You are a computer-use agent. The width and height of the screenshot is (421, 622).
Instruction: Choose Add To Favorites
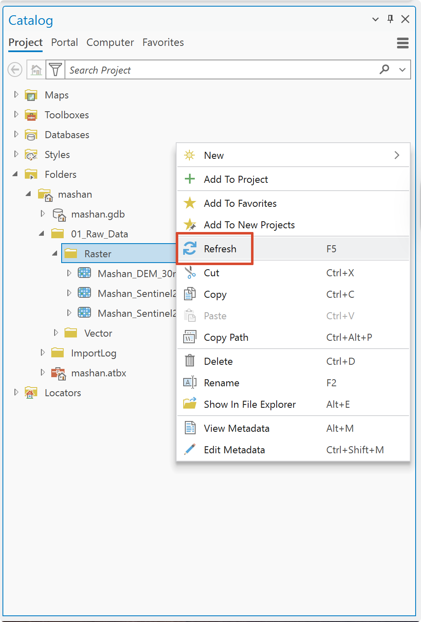pyautogui.click(x=293, y=203)
